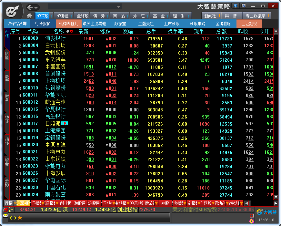Select the 创业板 bottom tab
The image size is (281, 226).
[65, 203]
